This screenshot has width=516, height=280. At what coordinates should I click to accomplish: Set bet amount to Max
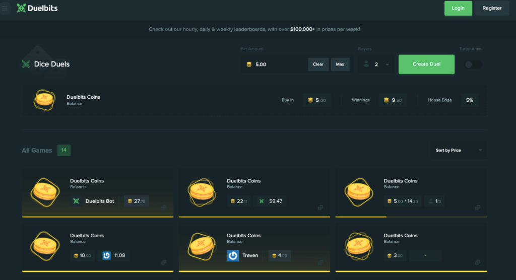340,64
